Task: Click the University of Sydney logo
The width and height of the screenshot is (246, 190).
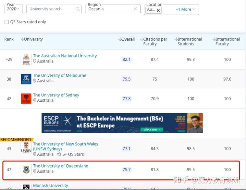Action: click(x=26, y=99)
